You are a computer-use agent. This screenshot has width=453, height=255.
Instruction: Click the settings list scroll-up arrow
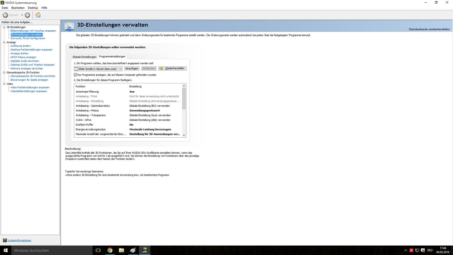coord(184,86)
